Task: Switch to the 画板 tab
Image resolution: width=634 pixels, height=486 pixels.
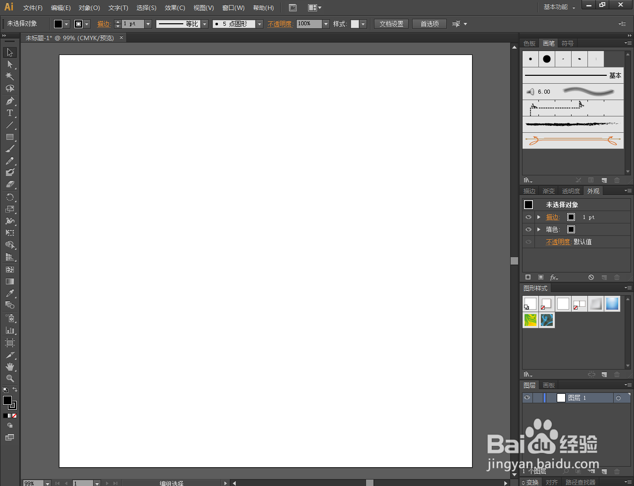Action: pos(549,385)
